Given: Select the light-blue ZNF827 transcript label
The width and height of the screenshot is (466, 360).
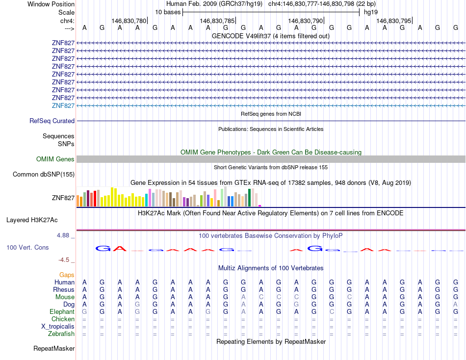Looking at the screenshot, I should (x=63, y=106).
